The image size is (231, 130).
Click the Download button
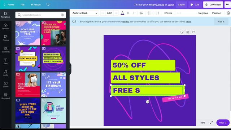point(213,5)
